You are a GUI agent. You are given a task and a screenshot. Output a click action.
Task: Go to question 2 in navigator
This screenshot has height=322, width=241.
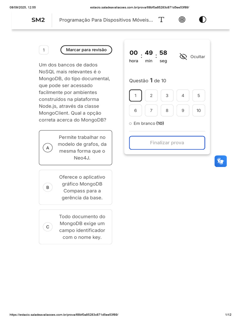coord(151,96)
